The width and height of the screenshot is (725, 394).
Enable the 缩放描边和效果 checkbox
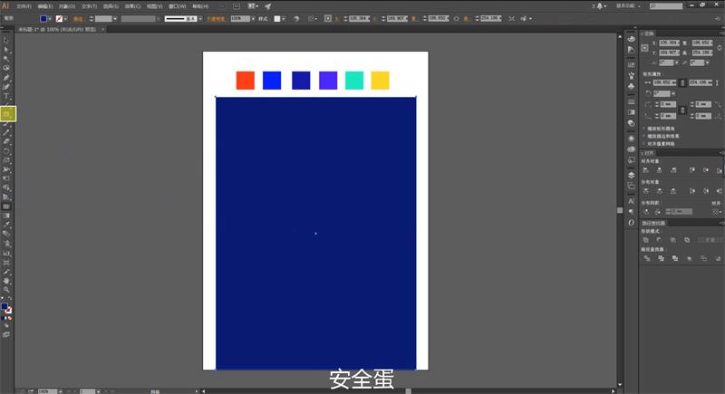point(644,136)
